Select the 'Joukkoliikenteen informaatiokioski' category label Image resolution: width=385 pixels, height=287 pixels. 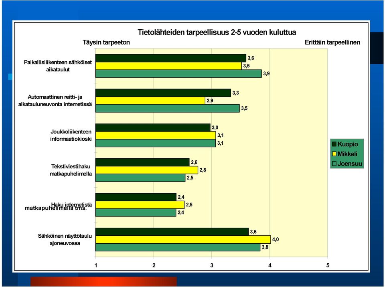point(71,135)
